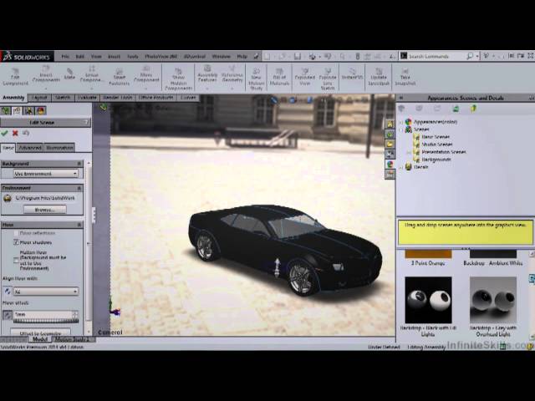Click the Save icon in top toolbar
Screen dimensions: 535x401
(x=298, y=56)
